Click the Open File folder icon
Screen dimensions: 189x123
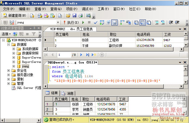(x=68, y=15)
